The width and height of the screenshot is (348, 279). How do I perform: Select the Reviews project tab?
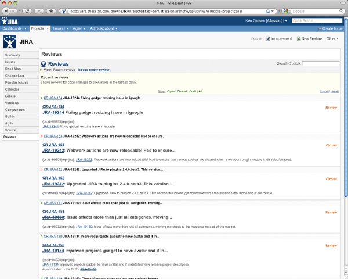point(20,137)
